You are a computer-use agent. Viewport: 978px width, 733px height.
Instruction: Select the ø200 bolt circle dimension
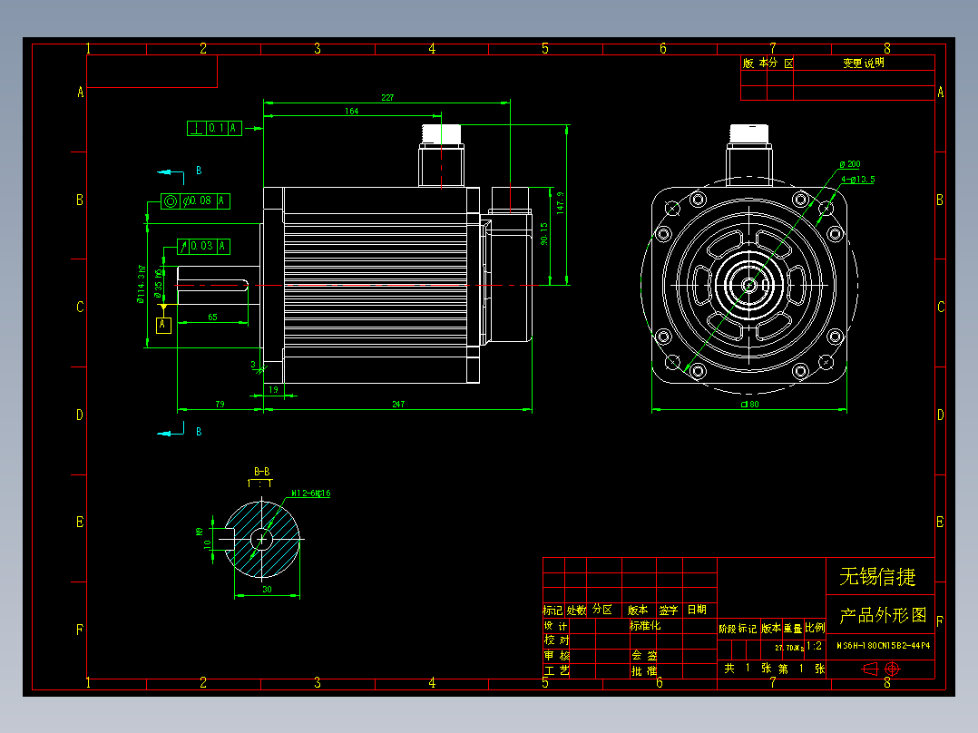point(849,164)
